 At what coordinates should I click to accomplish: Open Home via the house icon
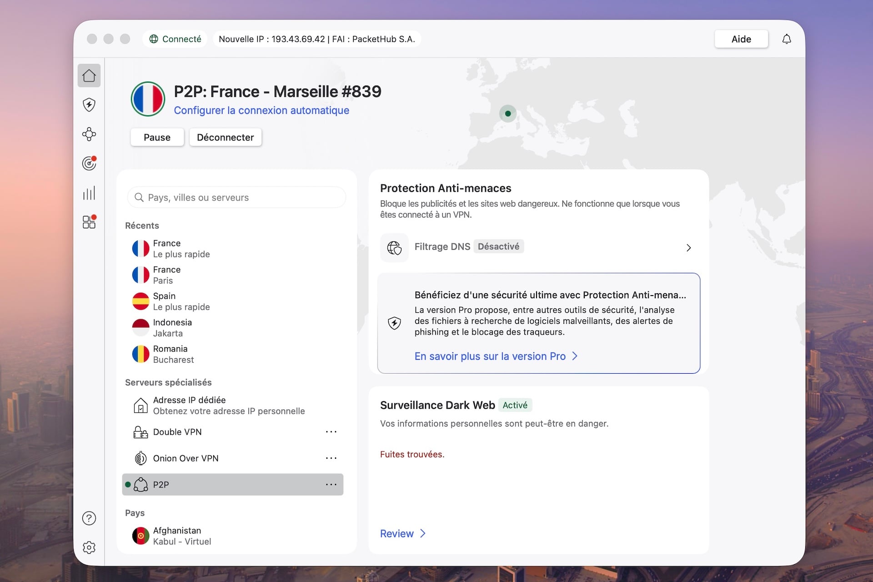pyautogui.click(x=89, y=75)
